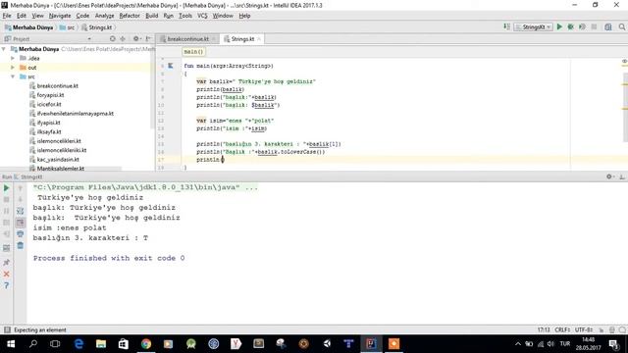Click the src breadcrumb
The image size is (628, 353).
point(68,27)
